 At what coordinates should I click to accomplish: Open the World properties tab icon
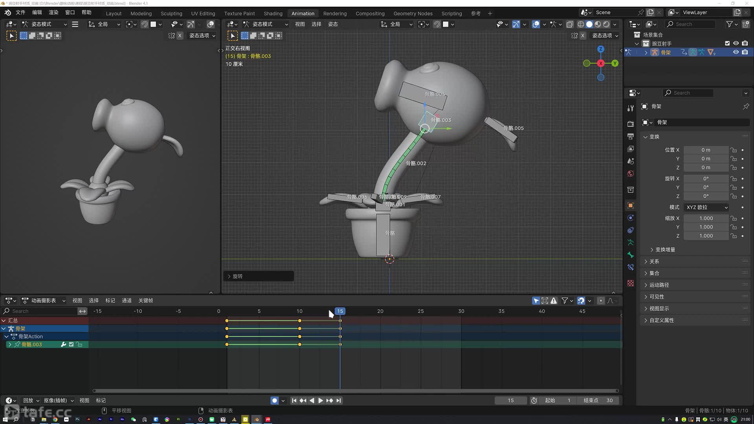pos(630,174)
